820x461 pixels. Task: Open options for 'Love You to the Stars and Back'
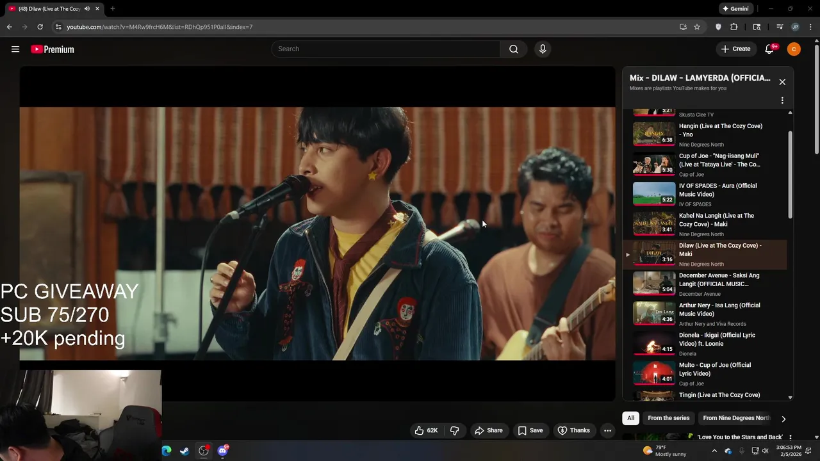coord(790,437)
